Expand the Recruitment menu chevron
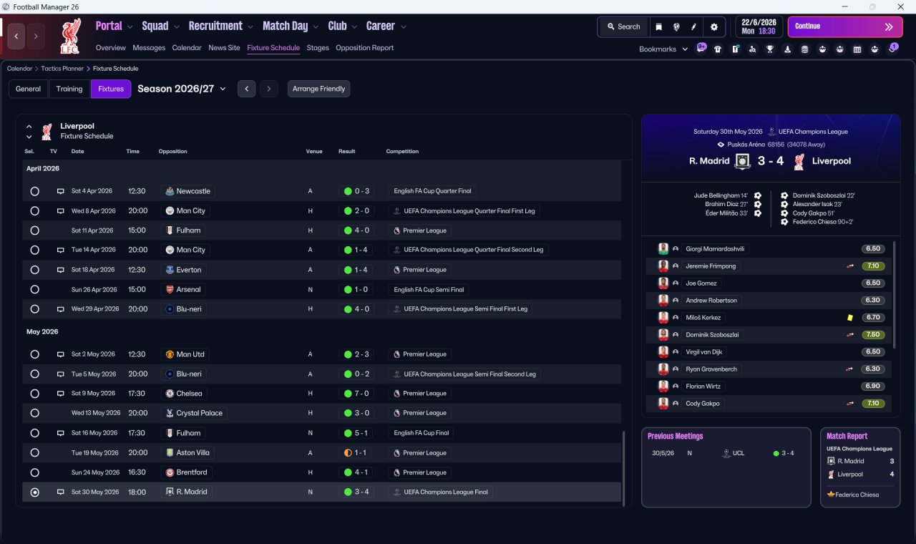The width and height of the screenshot is (916, 544). pyautogui.click(x=250, y=26)
